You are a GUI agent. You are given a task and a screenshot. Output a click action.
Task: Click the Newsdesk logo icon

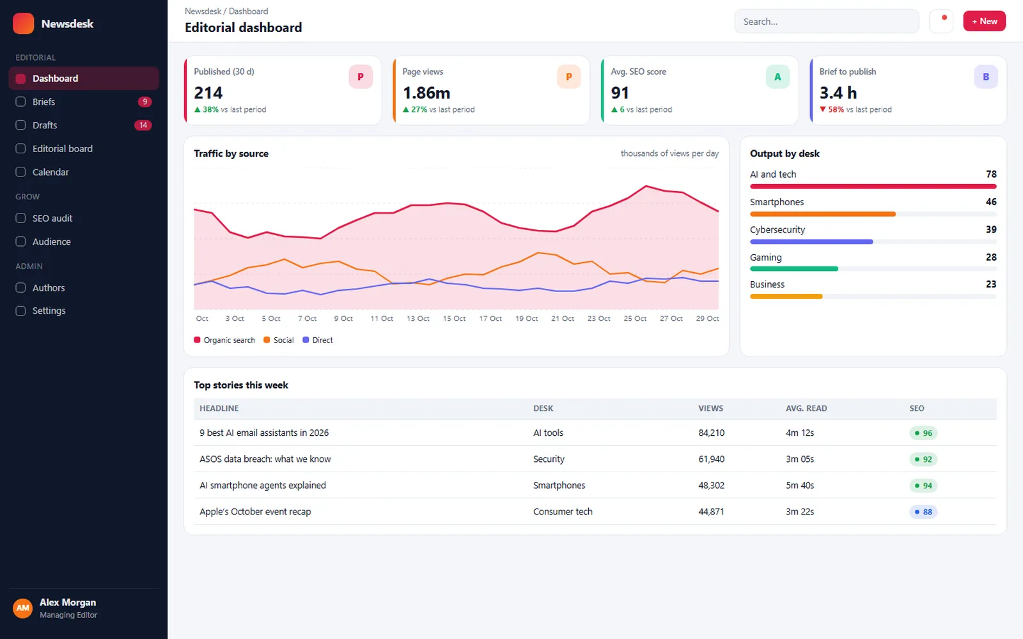point(24,24)
